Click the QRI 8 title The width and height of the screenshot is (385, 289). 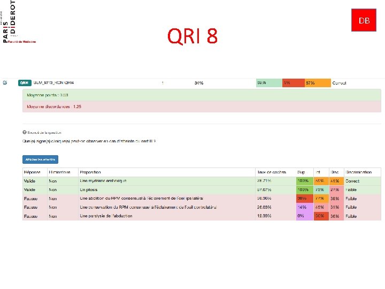(192, 36)
